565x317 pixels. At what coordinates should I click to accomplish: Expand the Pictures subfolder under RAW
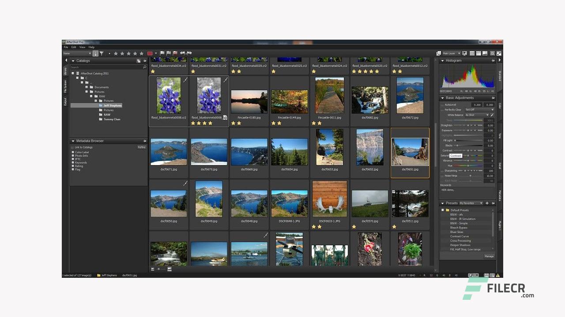96,101
